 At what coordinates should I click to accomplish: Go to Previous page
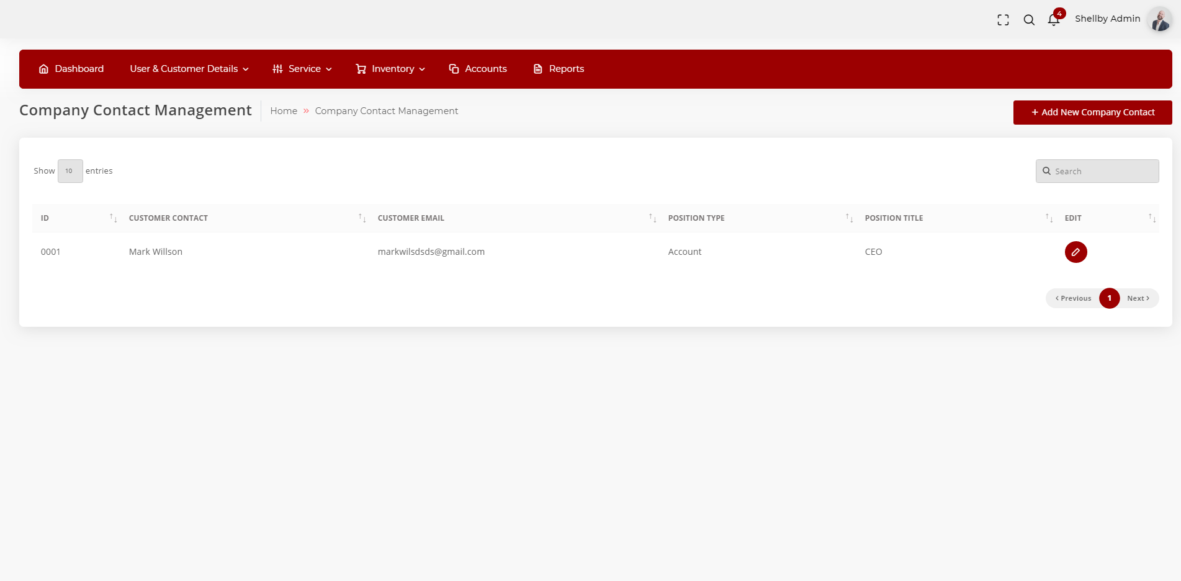click(1073, 298)
